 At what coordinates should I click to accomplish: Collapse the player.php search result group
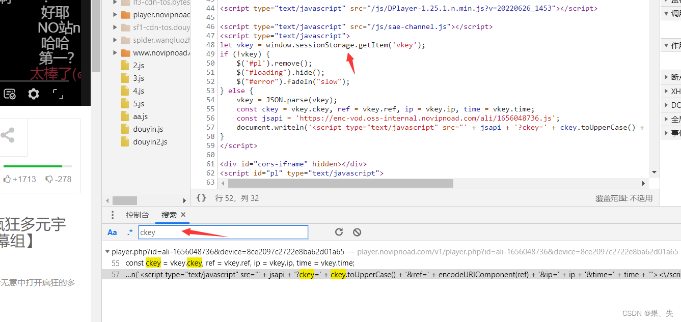click(107, 251)
